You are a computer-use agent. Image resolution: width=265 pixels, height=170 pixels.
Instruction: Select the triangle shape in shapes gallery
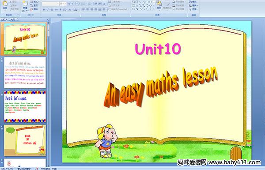[x=137, y=5]
